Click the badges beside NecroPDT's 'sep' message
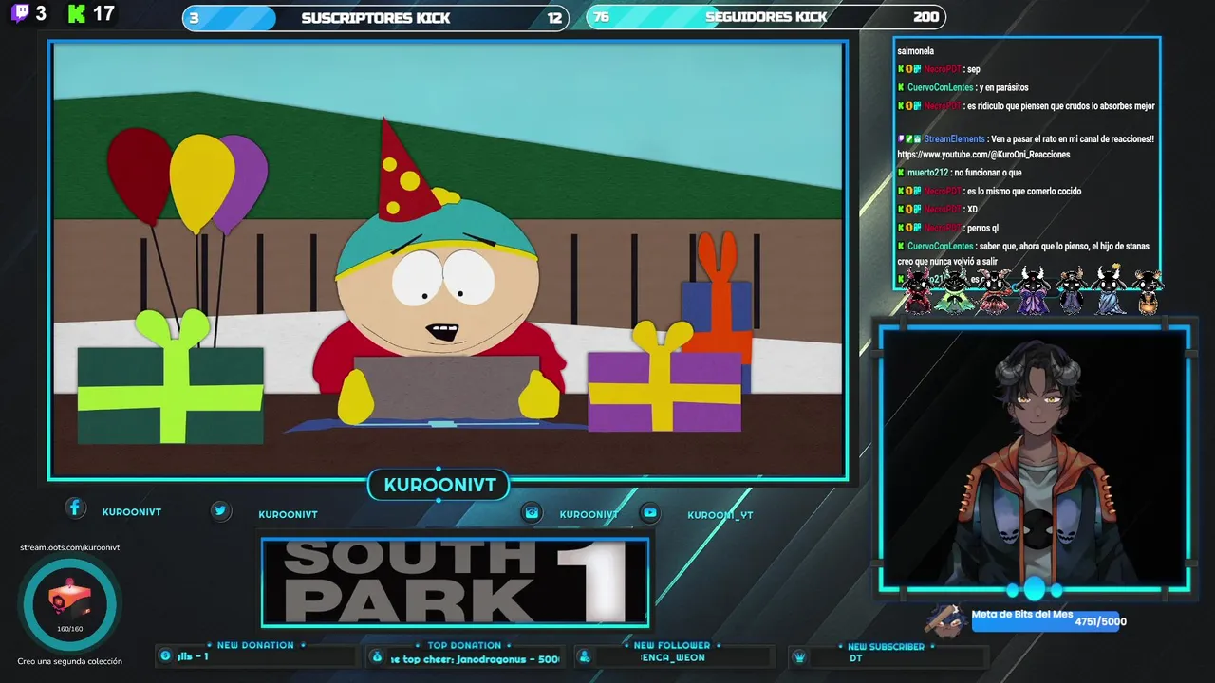This screenshot has width=1215, height=683. click(x=908, y=69)
